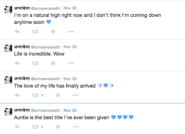
Task: Reply to the 'Auntie is the best title' tweet
Action: pyautogui.click(x=17, y=127)
